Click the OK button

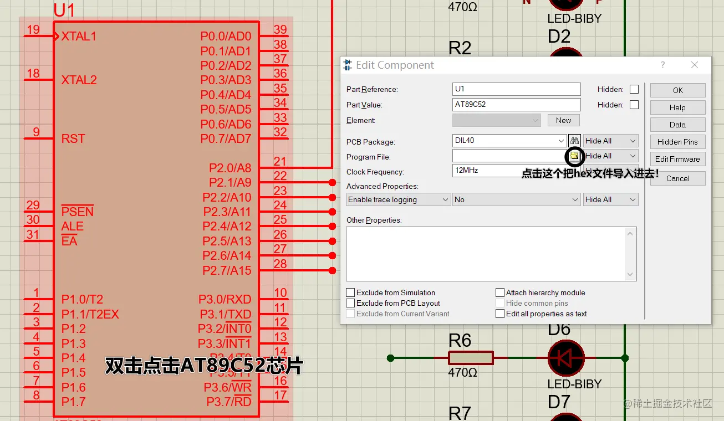678,90
